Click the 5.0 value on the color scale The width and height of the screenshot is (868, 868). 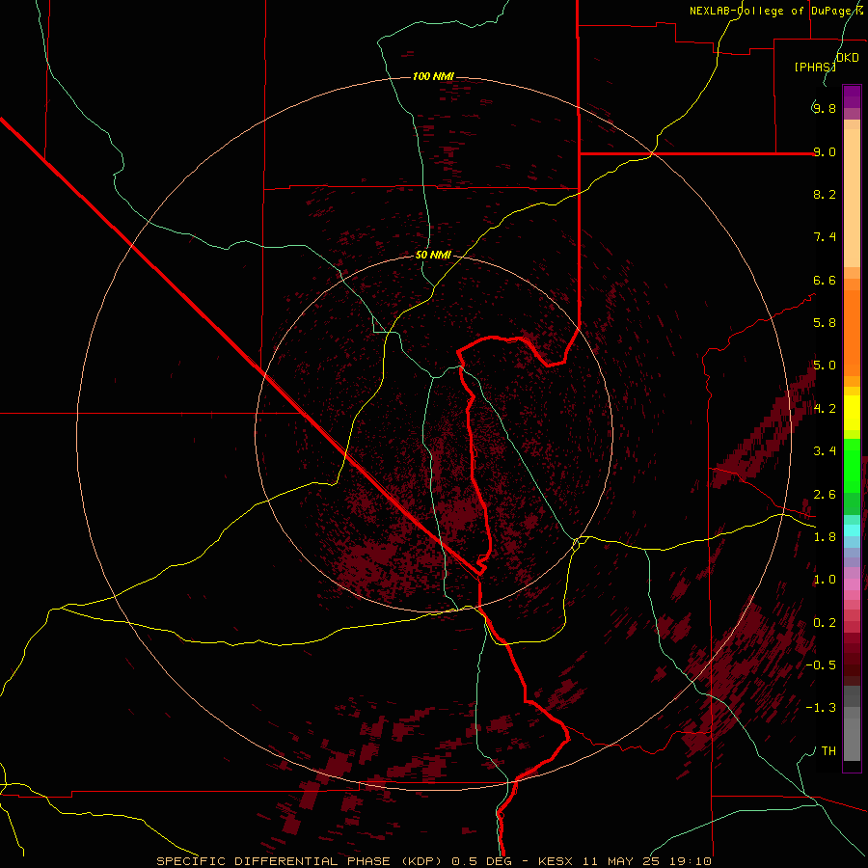coord(825,366)
